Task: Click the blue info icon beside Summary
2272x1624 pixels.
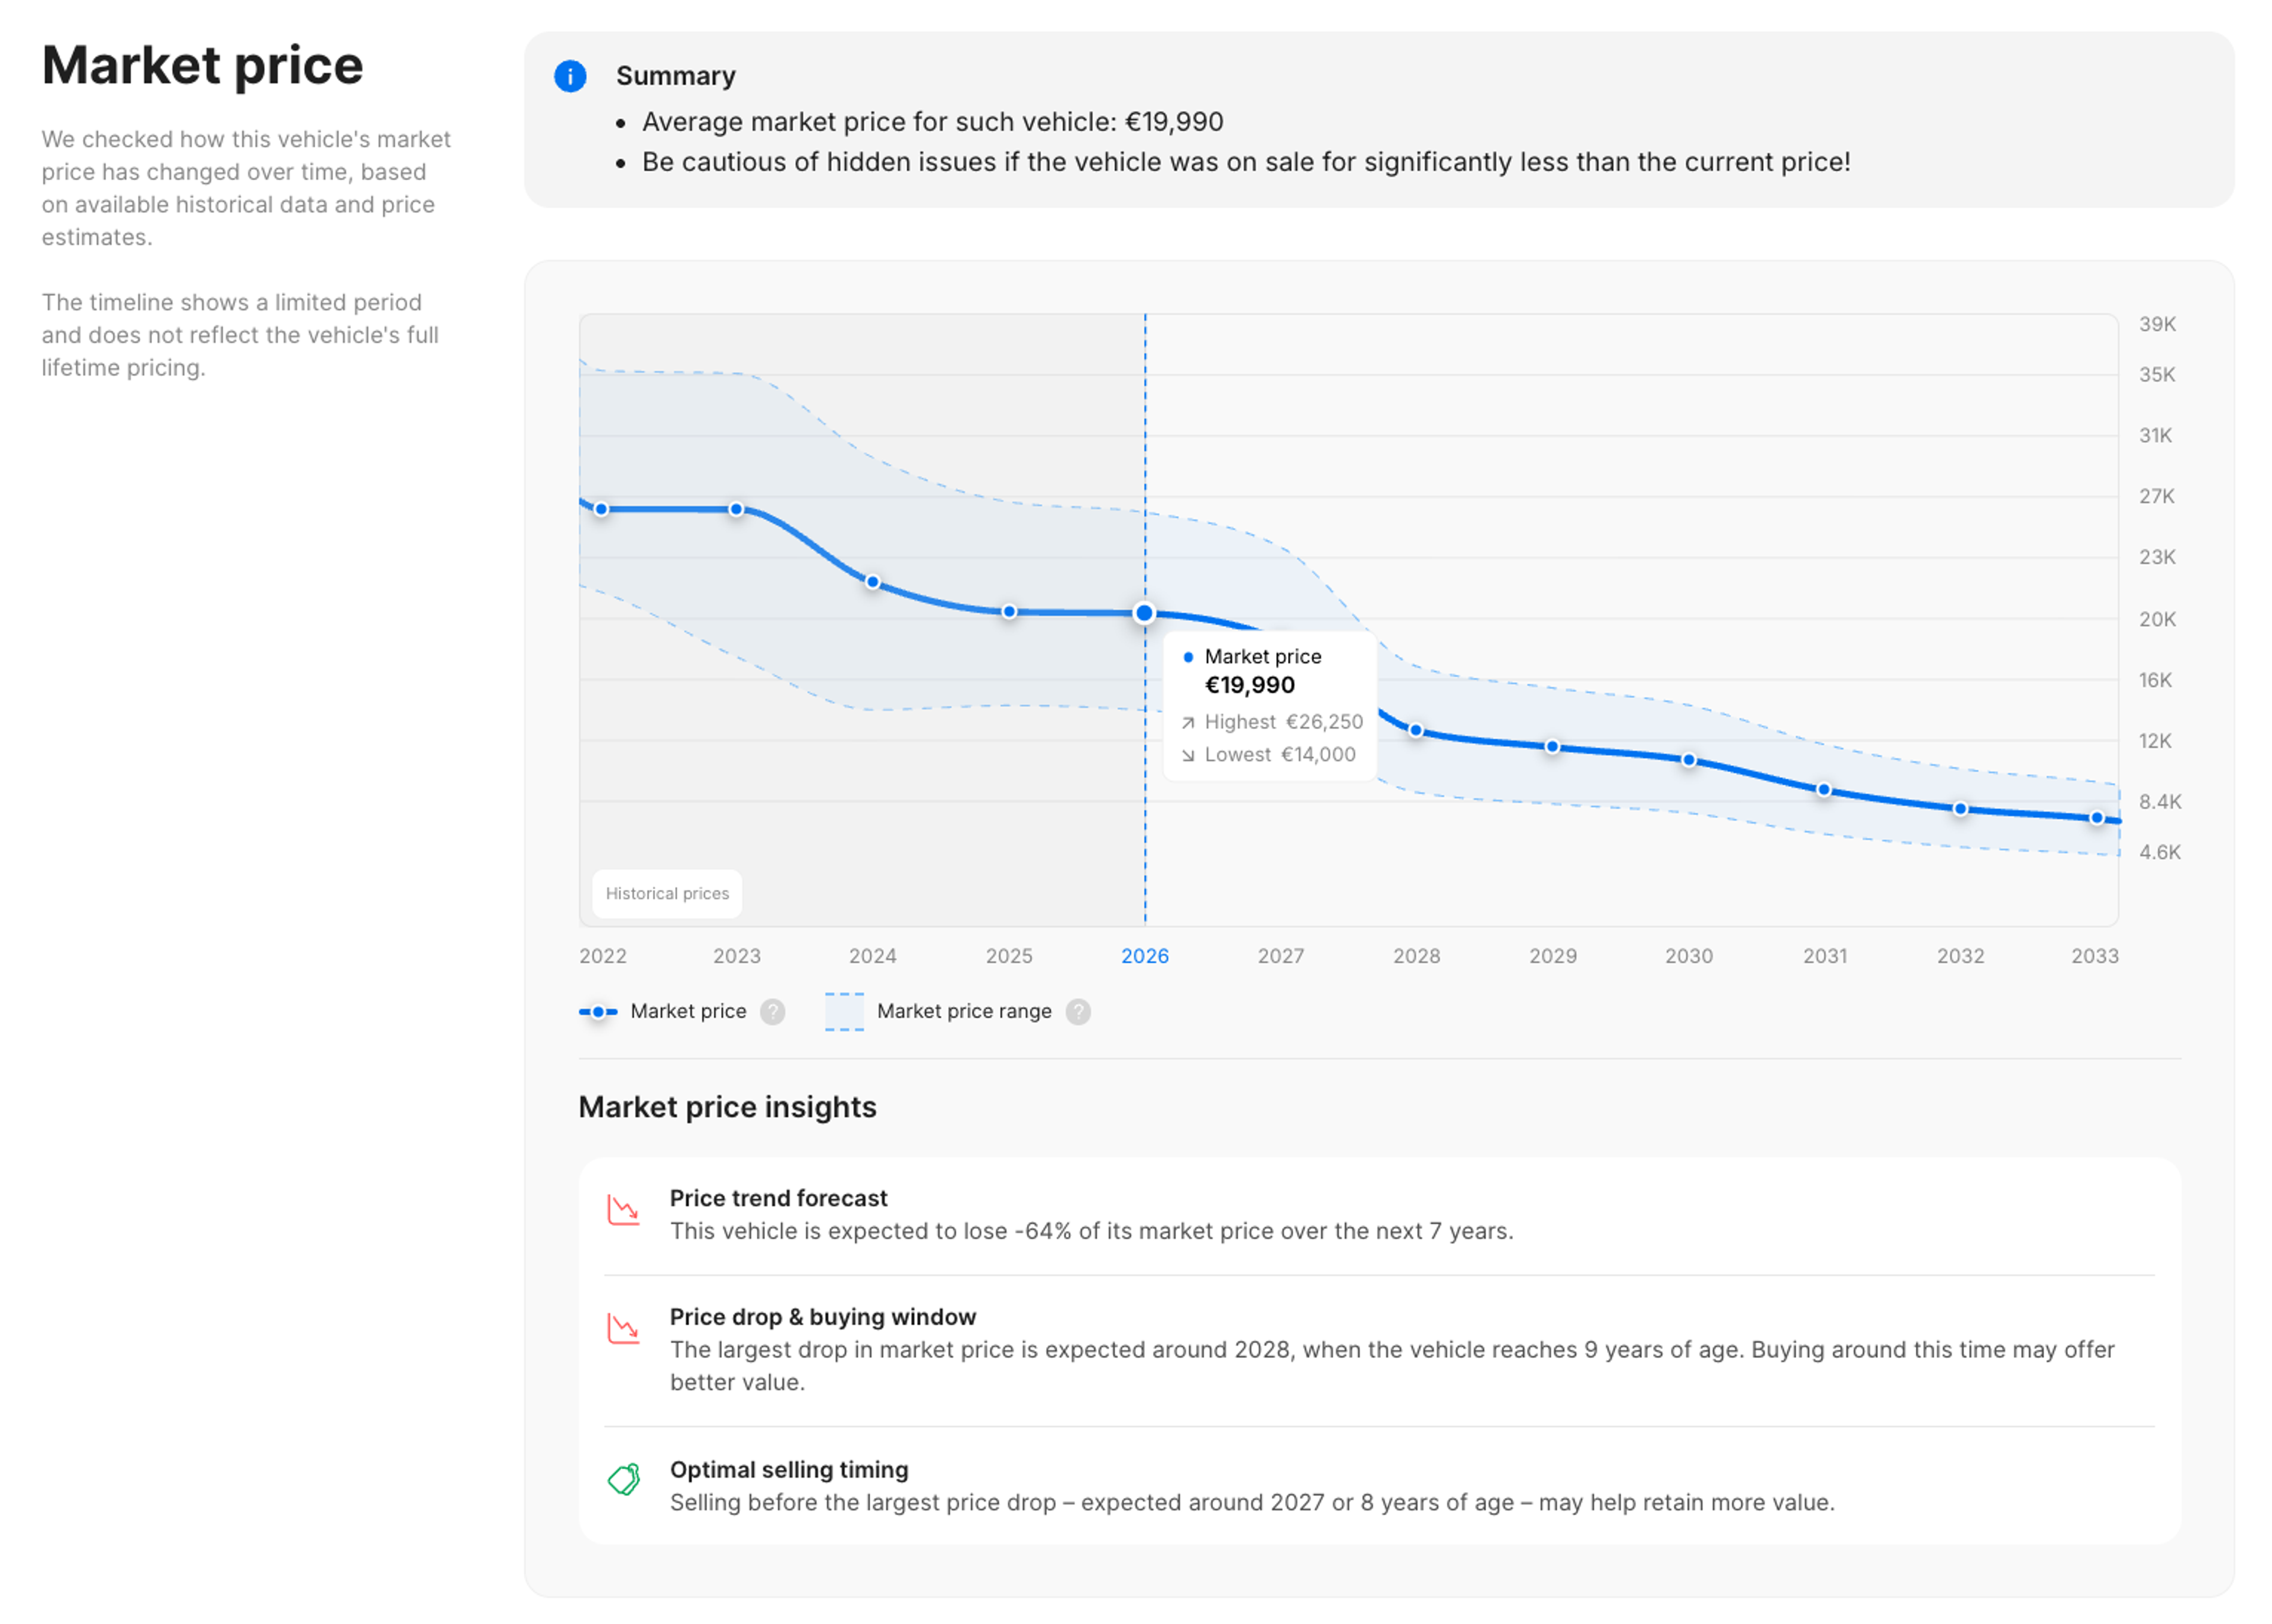Action: (x=570, y=76)
